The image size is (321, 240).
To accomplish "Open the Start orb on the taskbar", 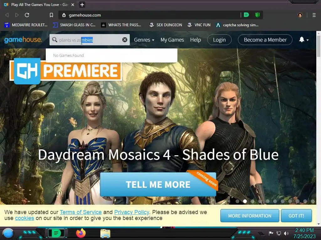I will tap(8, 233).
